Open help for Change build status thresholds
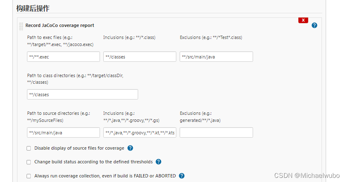The image size is (346, 182). [158, 162]
